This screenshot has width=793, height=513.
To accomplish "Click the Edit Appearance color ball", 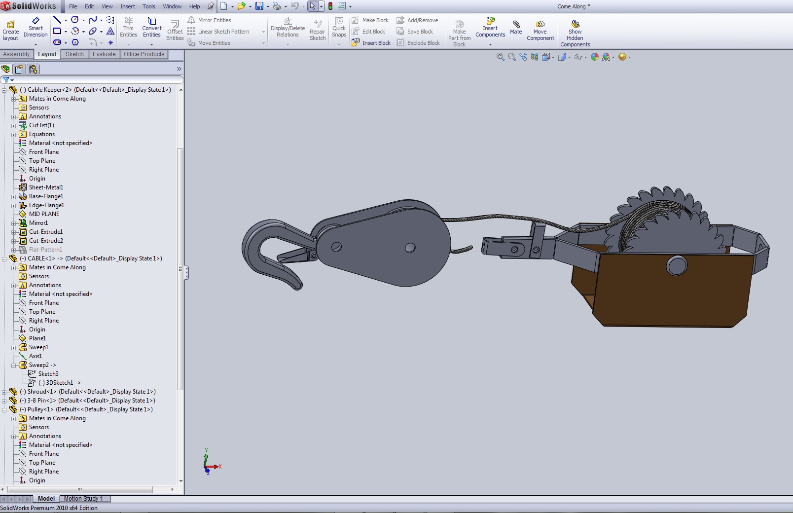I will 595,57.
